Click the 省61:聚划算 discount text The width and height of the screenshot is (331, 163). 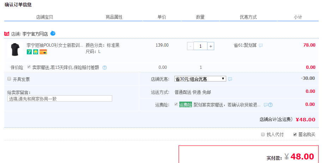(245, 46)
